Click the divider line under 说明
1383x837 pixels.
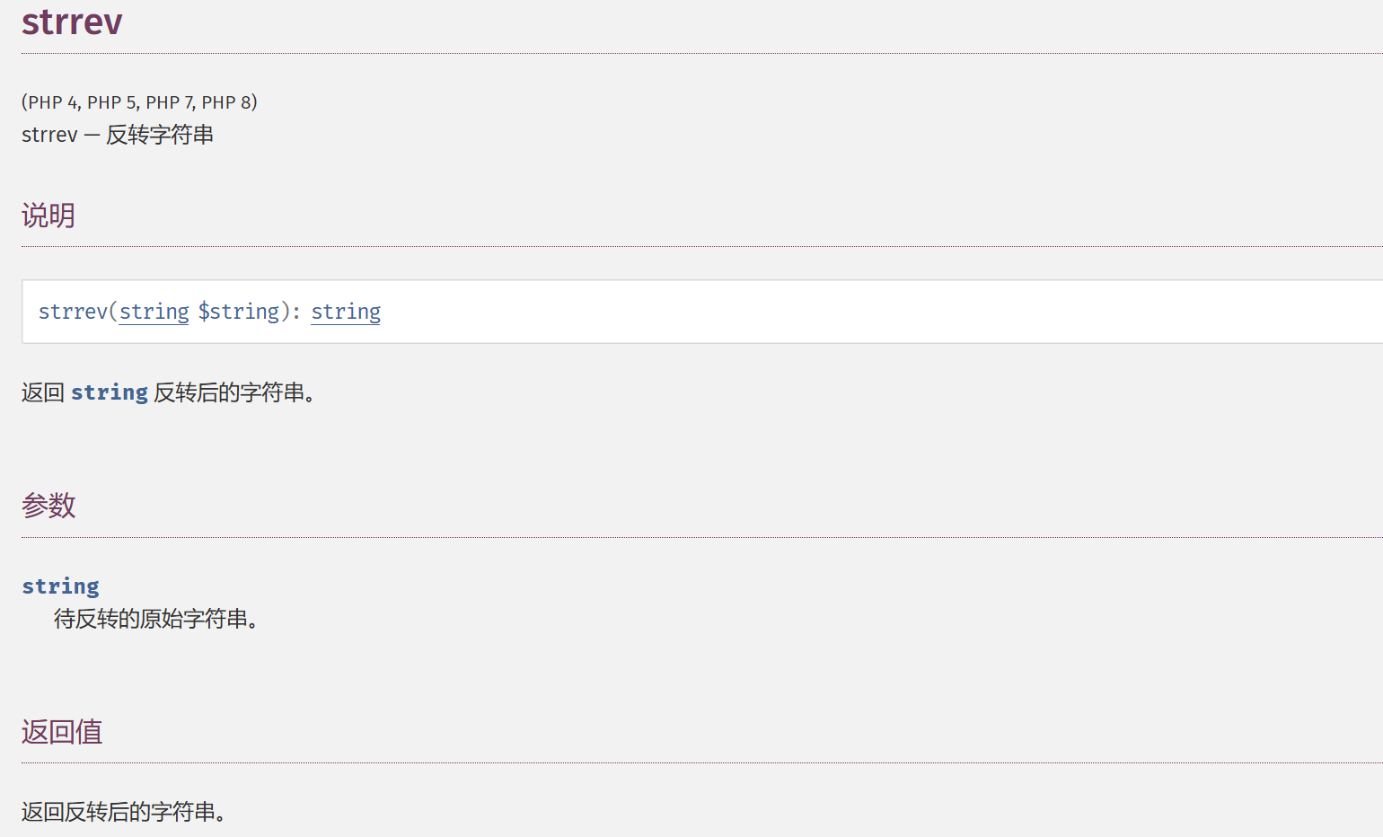click(x=702, y=246)
